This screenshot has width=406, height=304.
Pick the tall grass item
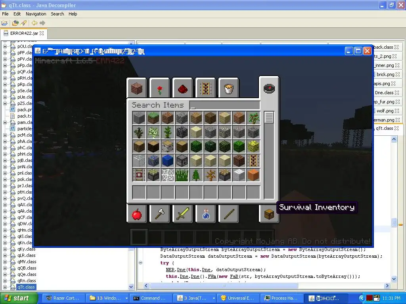pyautogui.click(x=182, y=175)
